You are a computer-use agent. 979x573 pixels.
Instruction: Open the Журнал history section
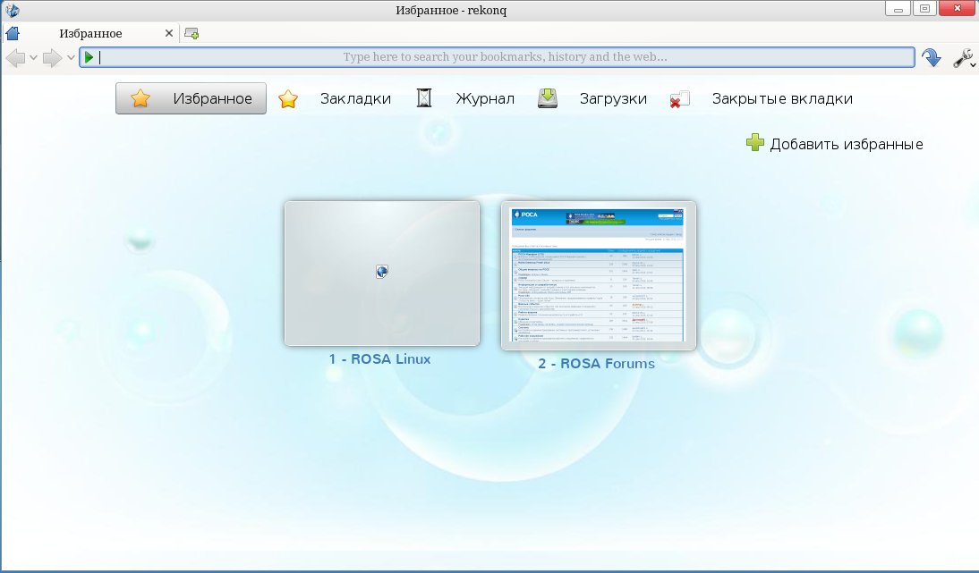coord(466,98)
